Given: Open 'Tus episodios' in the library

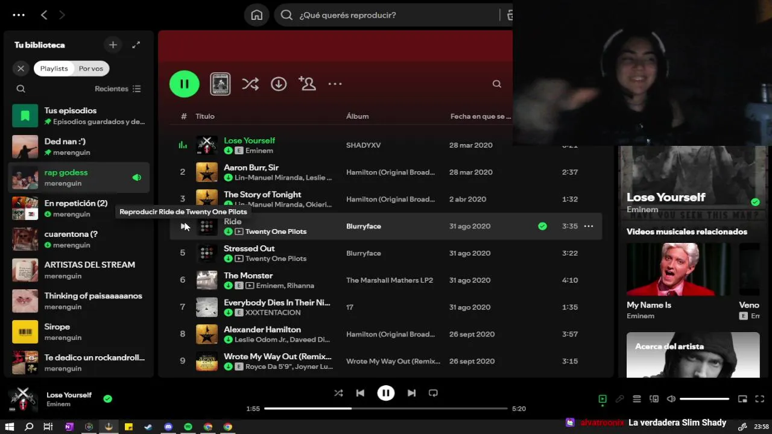Looking at the screenshot, I should click(78, 116).
